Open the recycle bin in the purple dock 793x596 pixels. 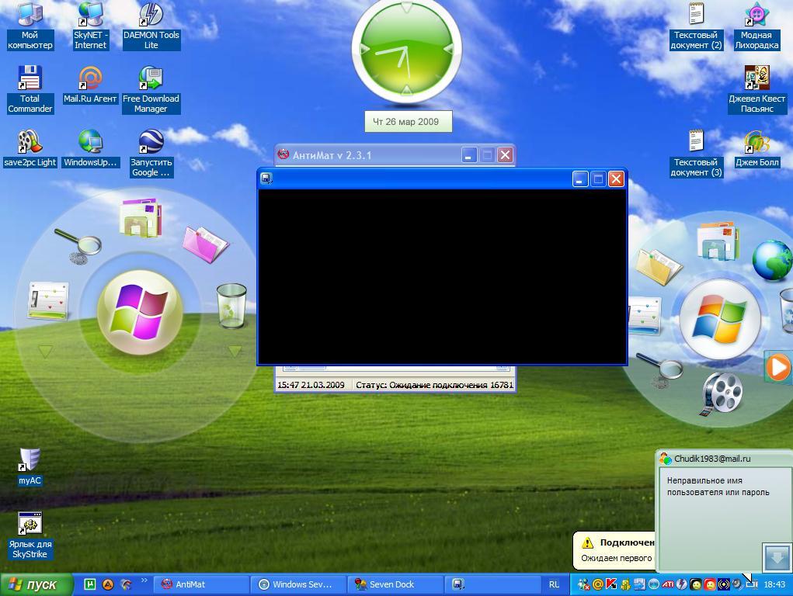coord(231,305)
